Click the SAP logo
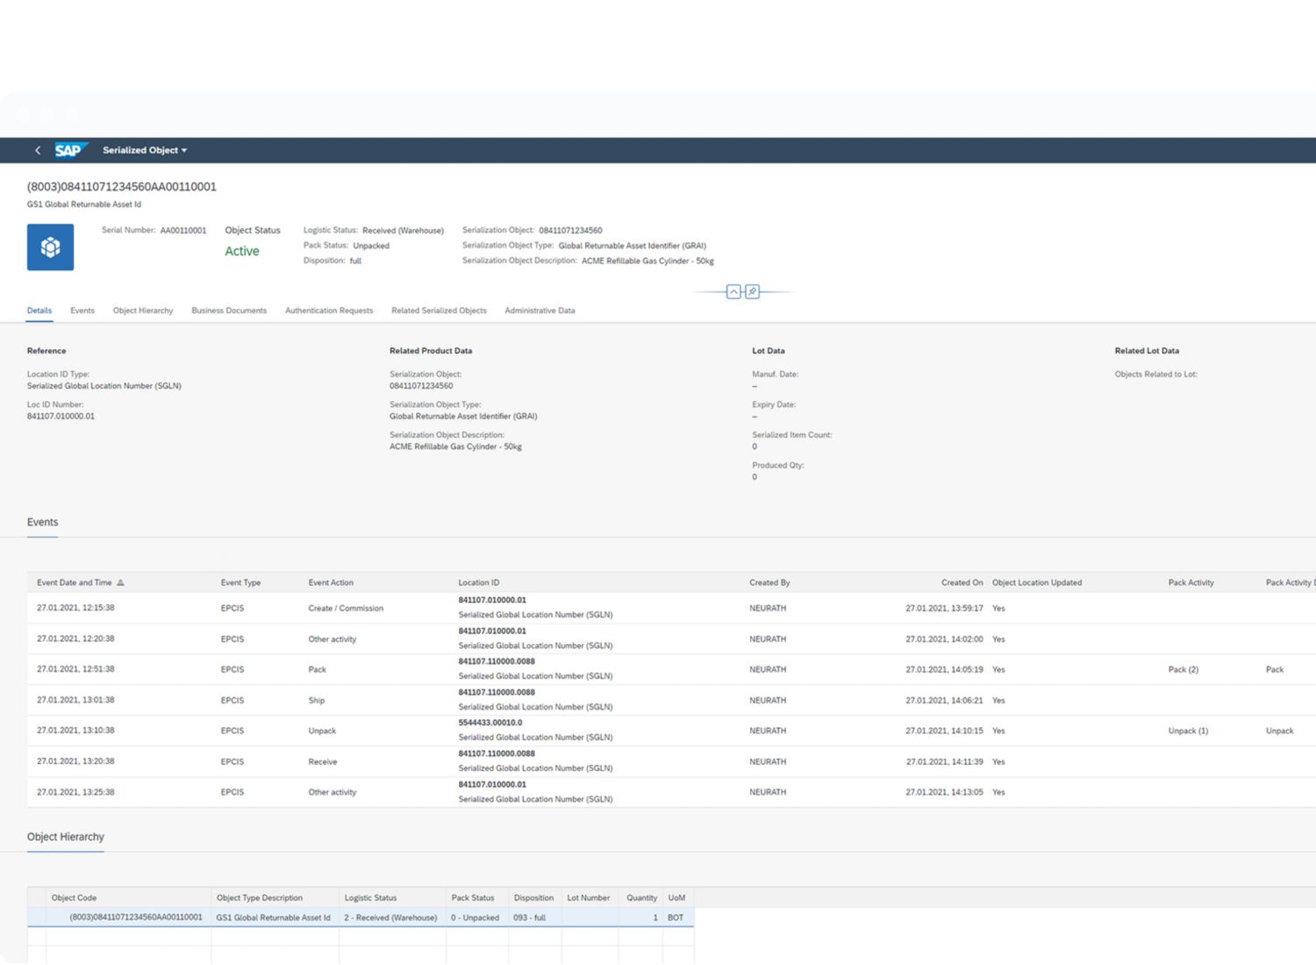 click(x=68, y=150)
